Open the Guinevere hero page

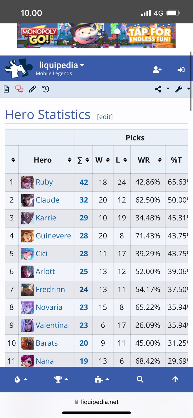click(53, 236)
